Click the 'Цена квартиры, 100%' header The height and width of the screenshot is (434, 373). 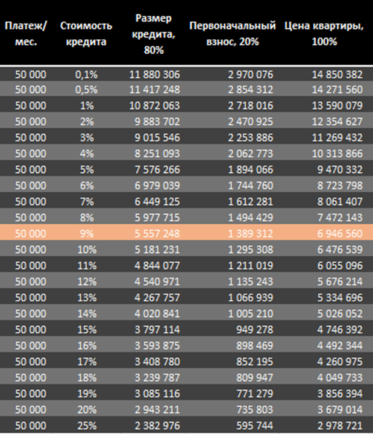324,34
